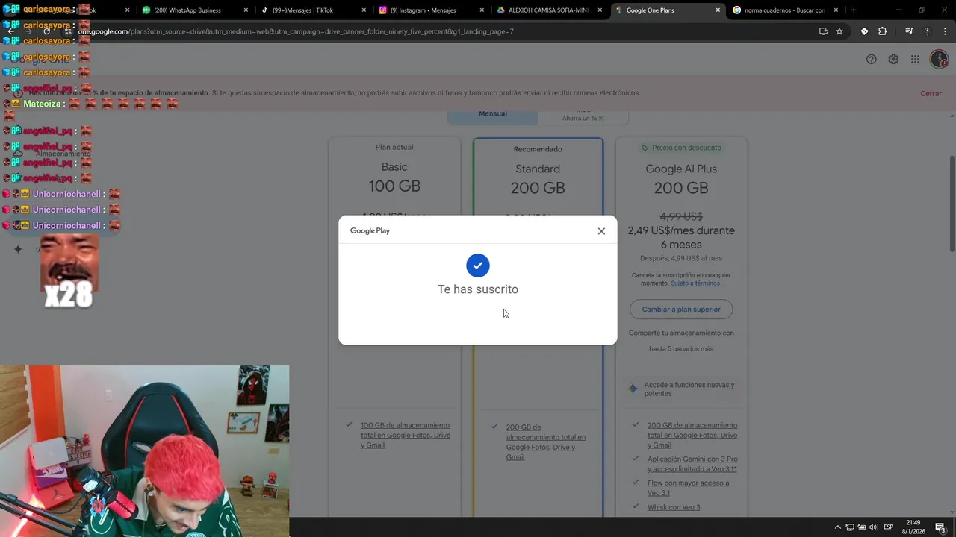Open the Windows notification center icon

click(940, 527)
